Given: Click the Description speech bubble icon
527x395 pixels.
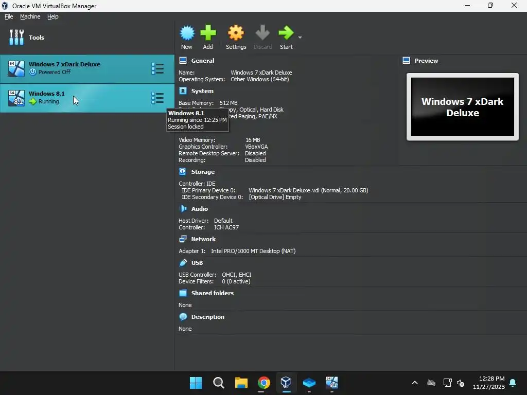Looking at the screenshot, I should 183,317.
